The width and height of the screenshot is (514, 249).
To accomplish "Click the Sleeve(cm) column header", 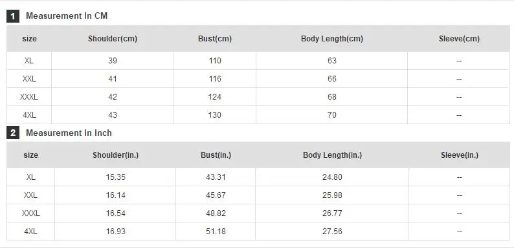I will coord(459,39).
